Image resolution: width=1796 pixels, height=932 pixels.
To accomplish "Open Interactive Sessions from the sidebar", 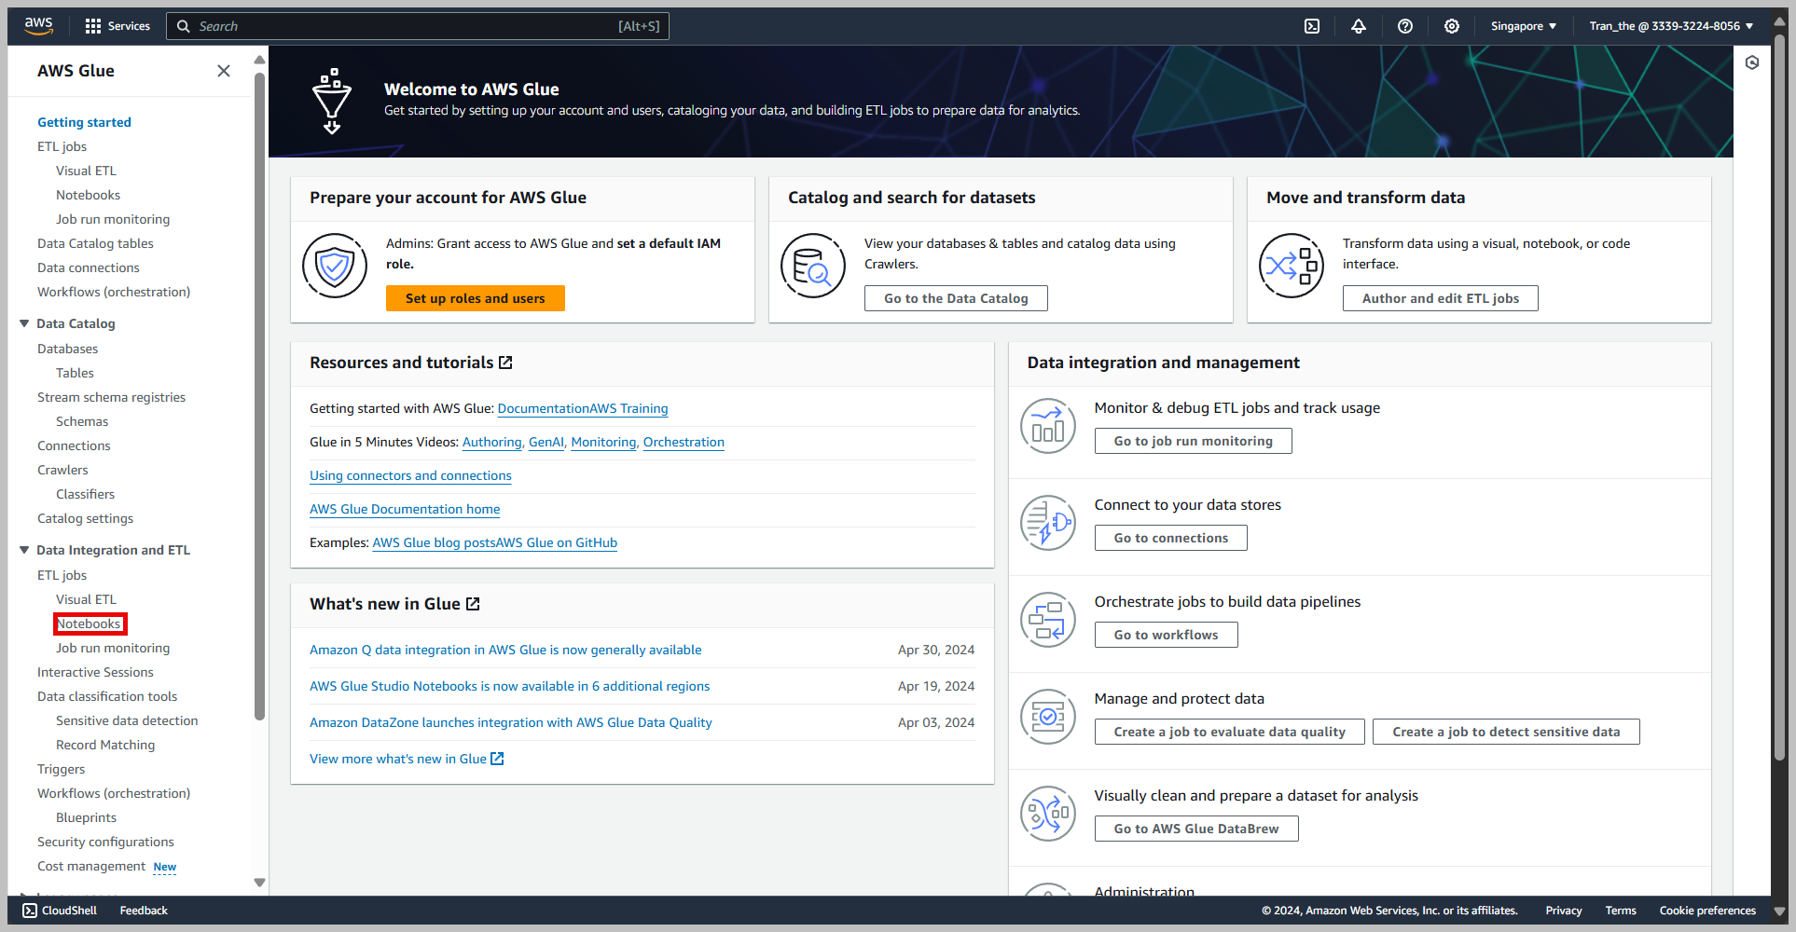I will pos(95,671).
